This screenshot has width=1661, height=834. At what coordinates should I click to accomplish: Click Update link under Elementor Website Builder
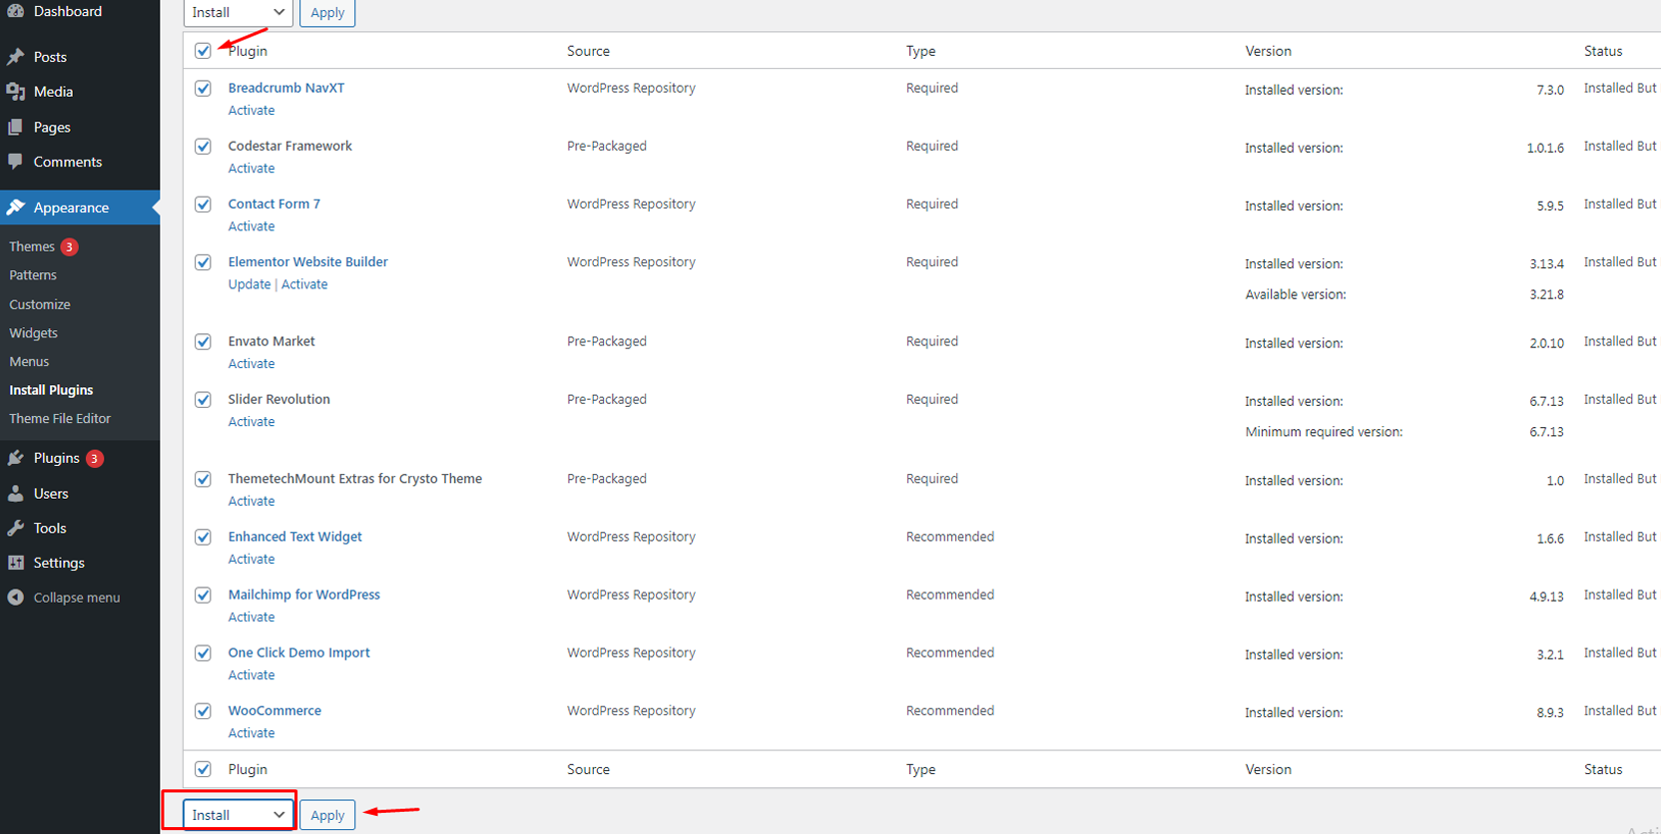tap(249, 284)
